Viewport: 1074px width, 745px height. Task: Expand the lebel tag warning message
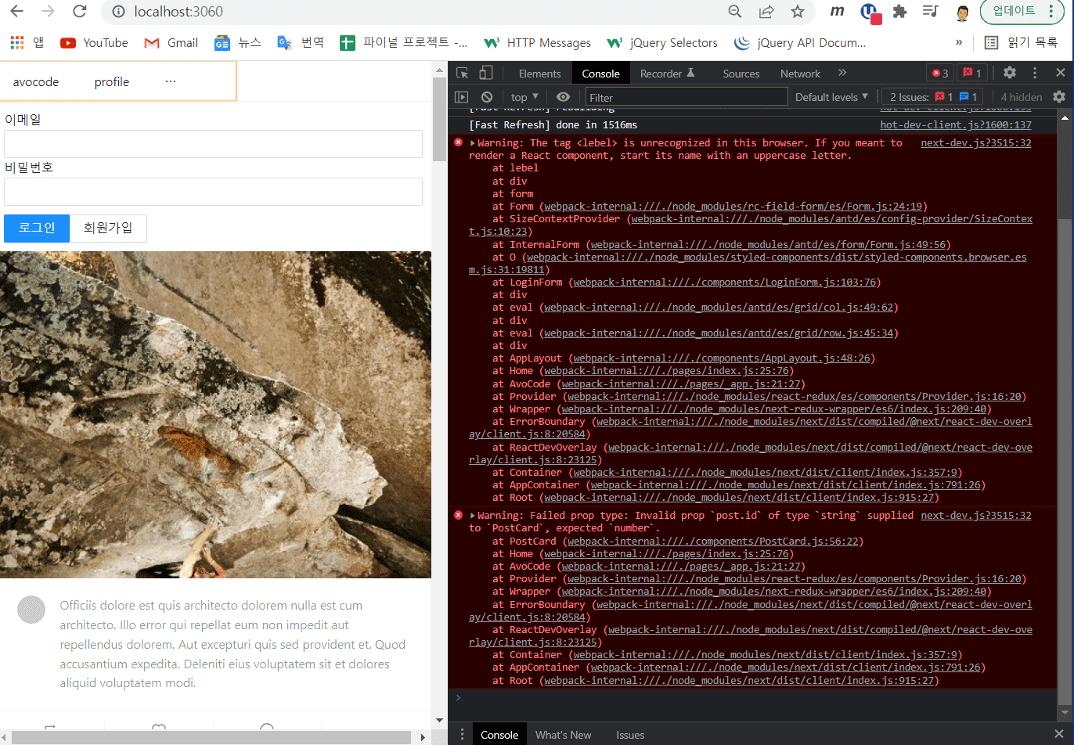[x=473, y=143]
